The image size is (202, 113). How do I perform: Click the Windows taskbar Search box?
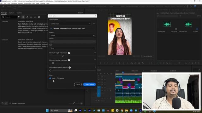click(x=61, y=110)
